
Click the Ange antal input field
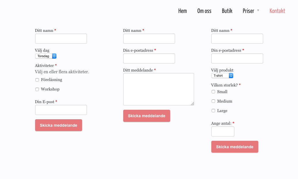(x=223, y=131)
